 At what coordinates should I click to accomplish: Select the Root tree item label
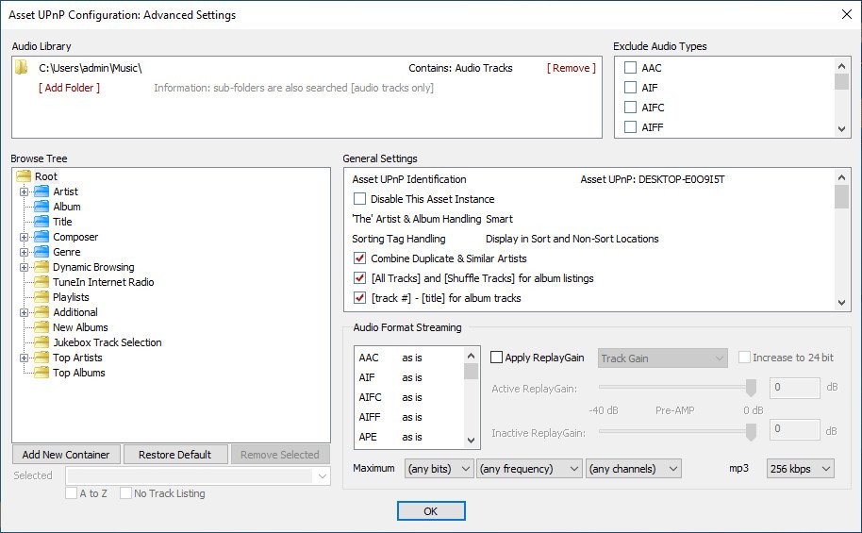pyautogui.click(x=45, y=176)
